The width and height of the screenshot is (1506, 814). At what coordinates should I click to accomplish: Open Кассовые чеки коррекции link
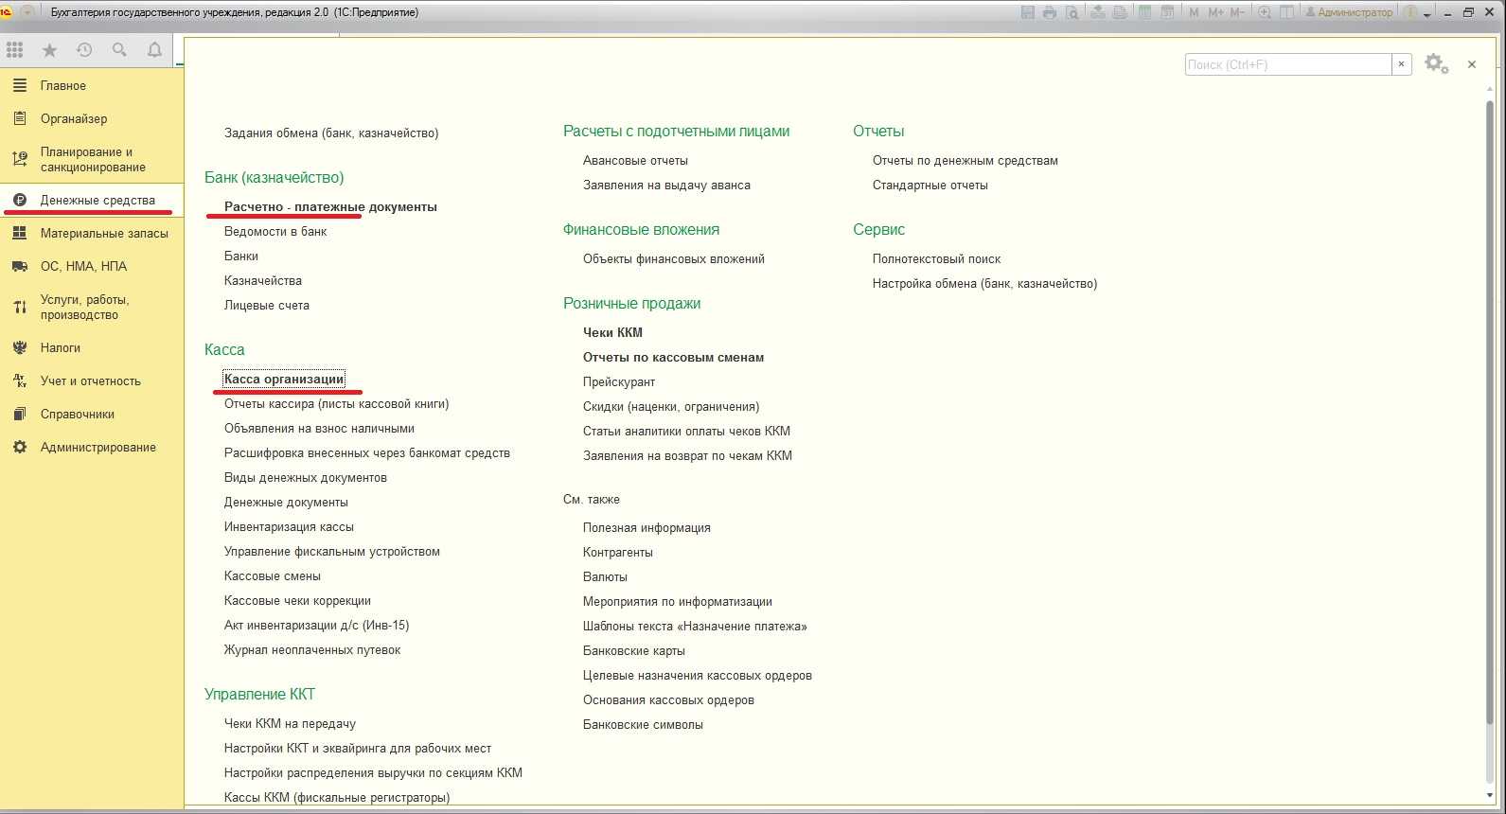(x=297, y=600)
